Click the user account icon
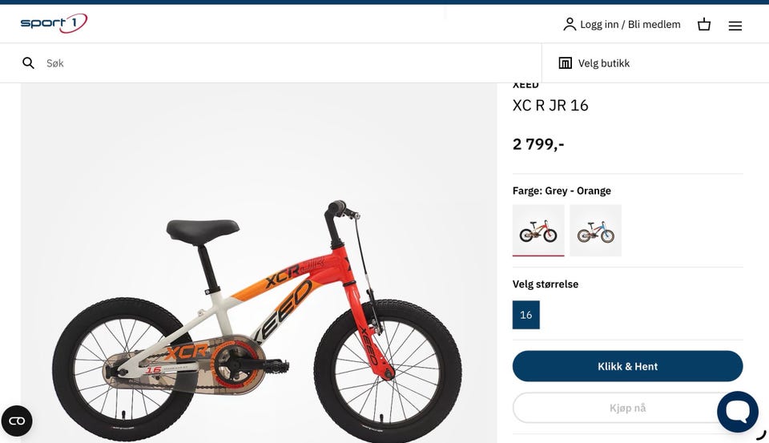This screenshot has width=769, height=443. (570, 24)
